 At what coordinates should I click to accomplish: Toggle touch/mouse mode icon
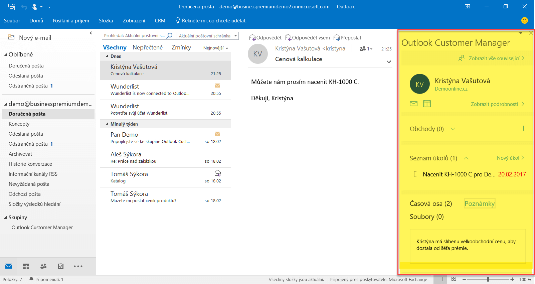click(x=34, y=7)
